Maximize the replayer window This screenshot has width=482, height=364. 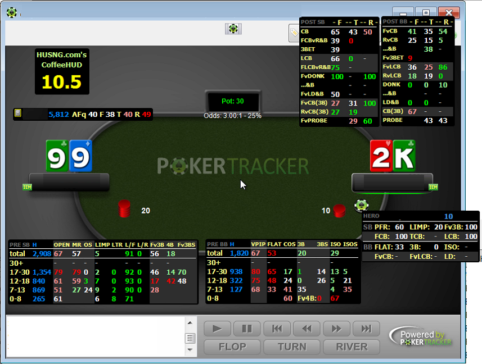click(x=426, y=13)
